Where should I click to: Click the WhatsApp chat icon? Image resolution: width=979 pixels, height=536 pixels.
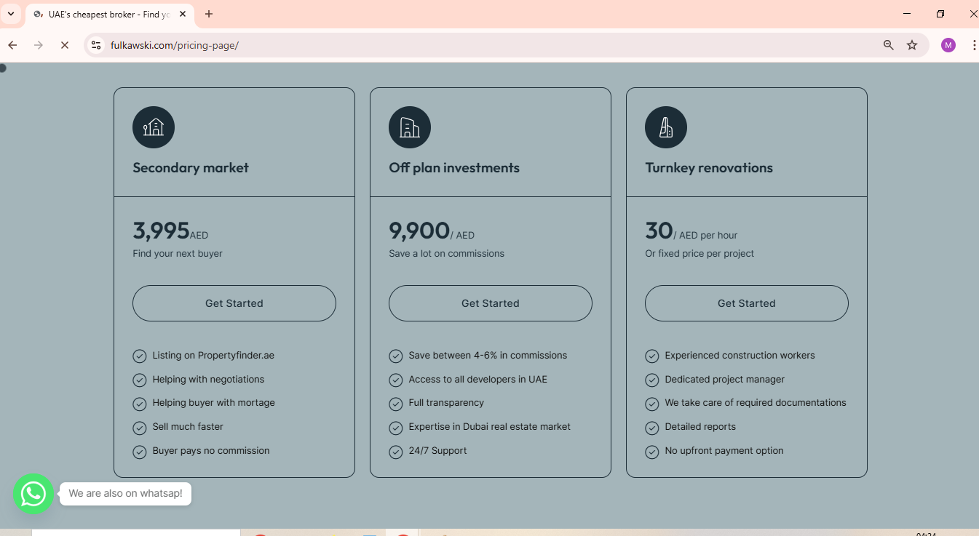coord(33,495)
